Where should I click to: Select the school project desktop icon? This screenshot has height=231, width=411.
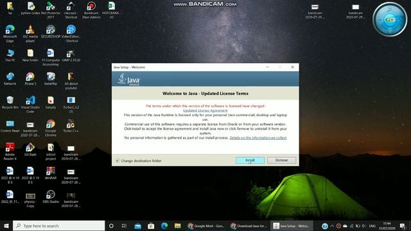(x=51, y=151)
